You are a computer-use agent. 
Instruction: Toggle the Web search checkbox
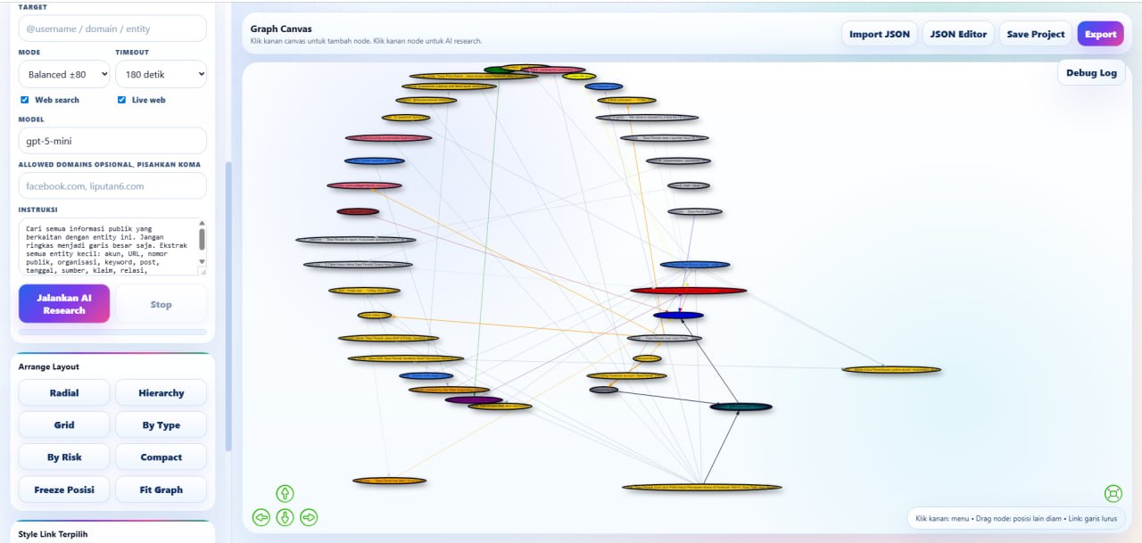(25, 100)
